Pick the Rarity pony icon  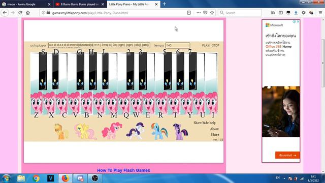click(x=136, y=131)
